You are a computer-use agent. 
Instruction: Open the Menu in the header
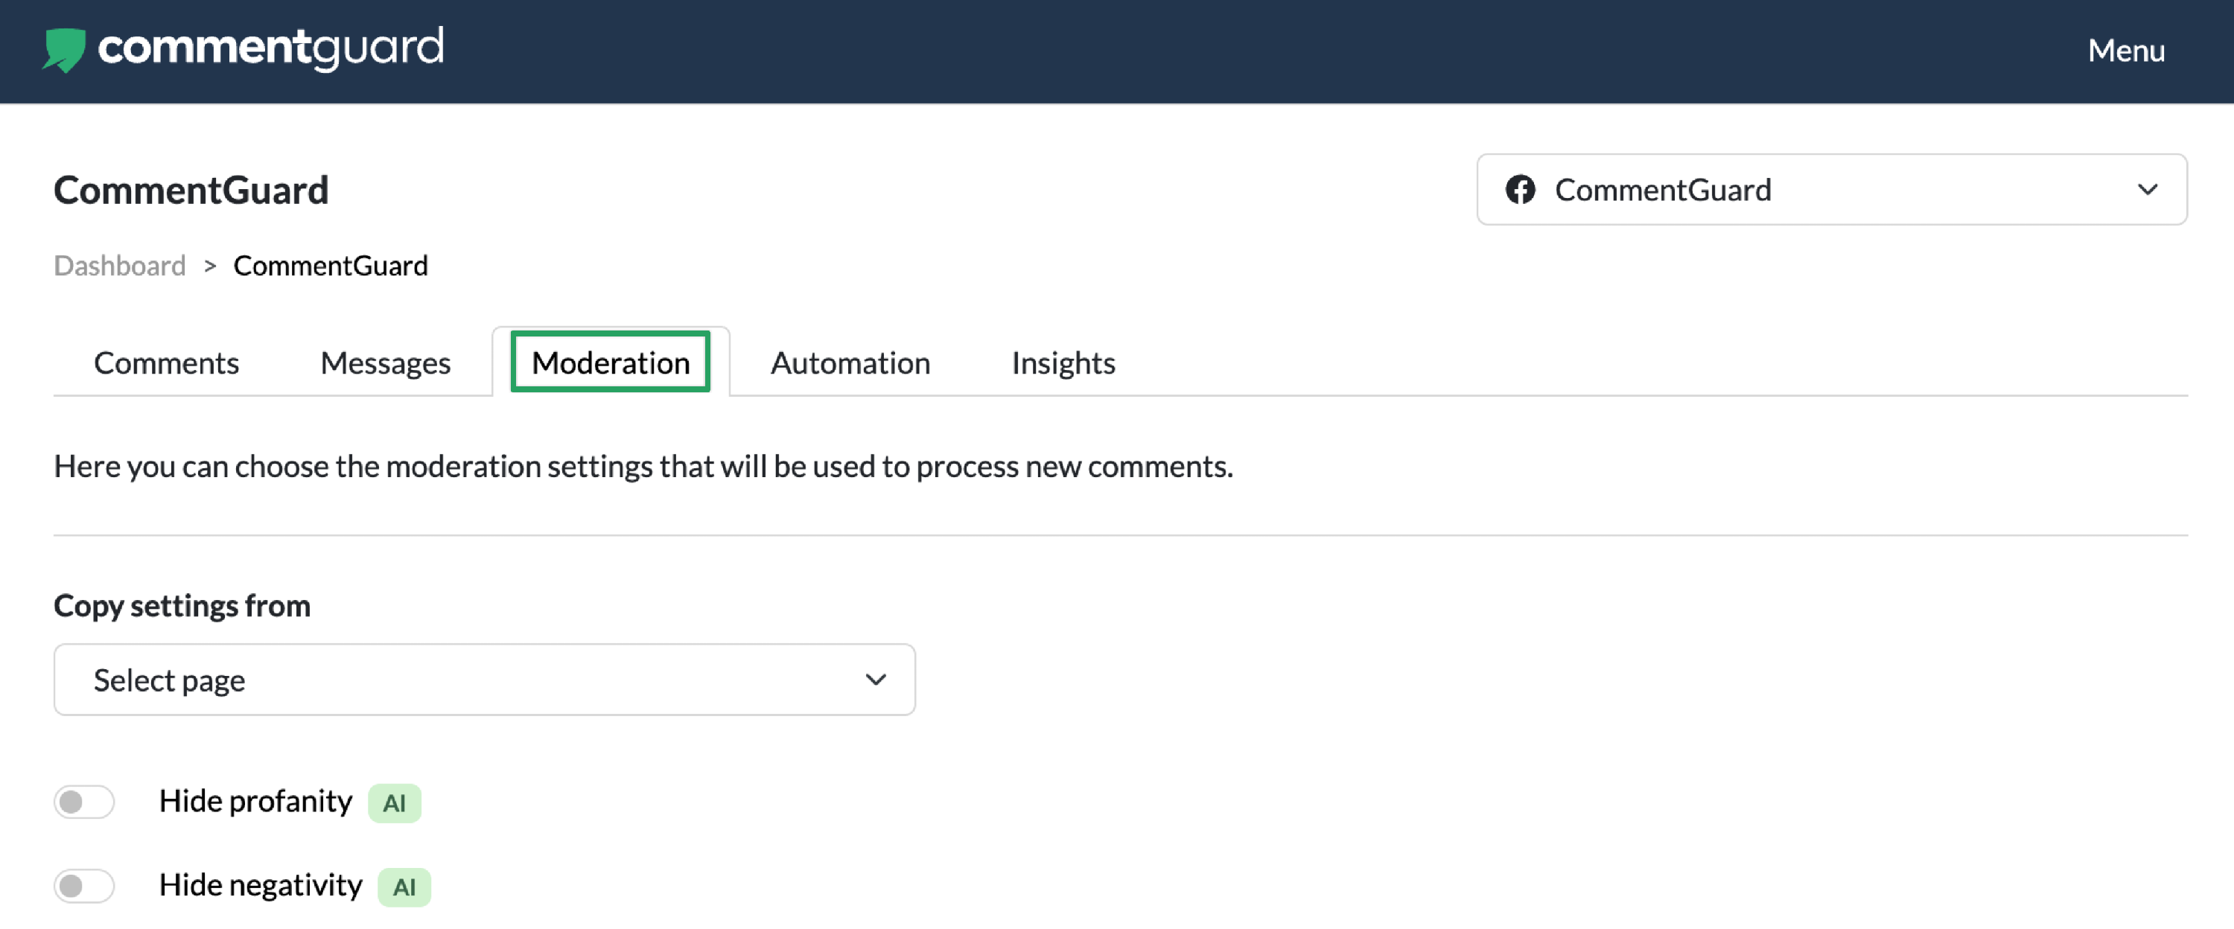2125,51
